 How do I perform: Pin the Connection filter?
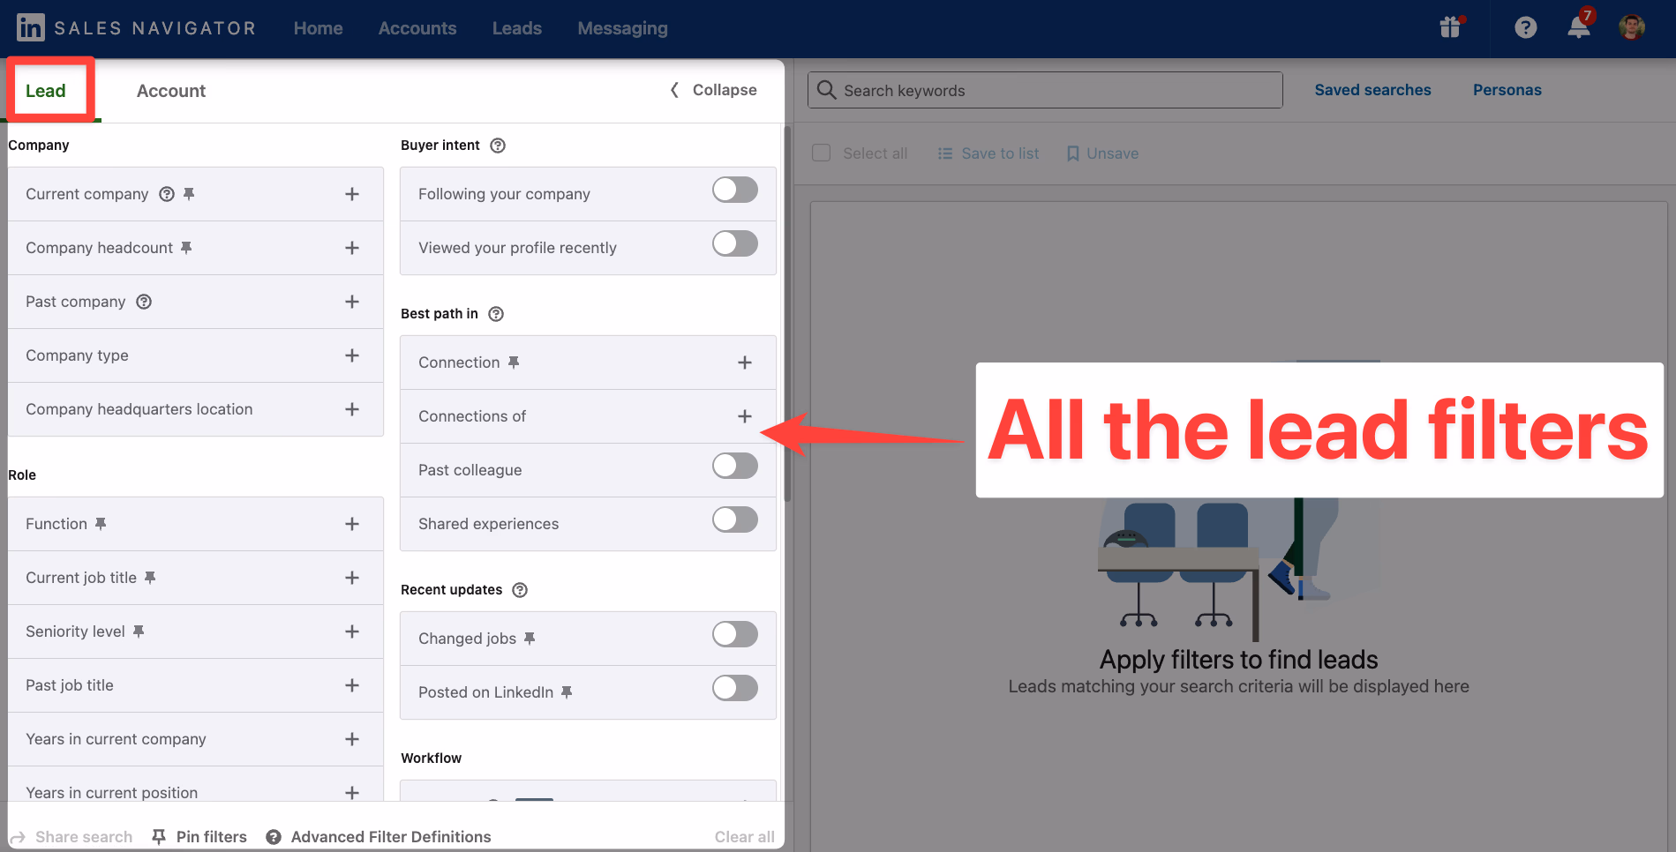tap(514, 362)
